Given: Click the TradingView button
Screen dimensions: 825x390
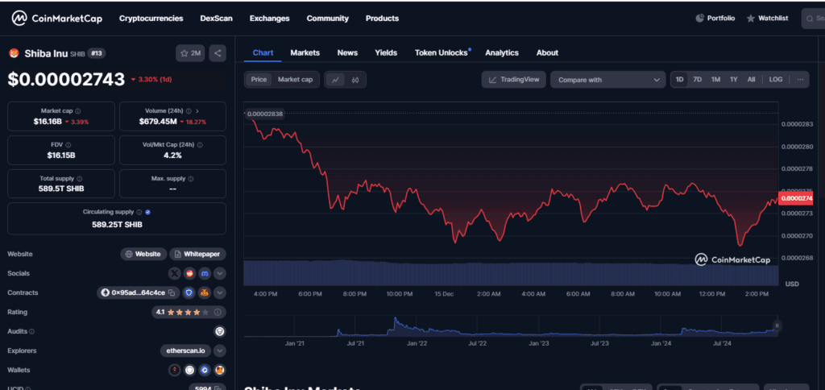Looking at the screenshot, I should tap(513, 80).
